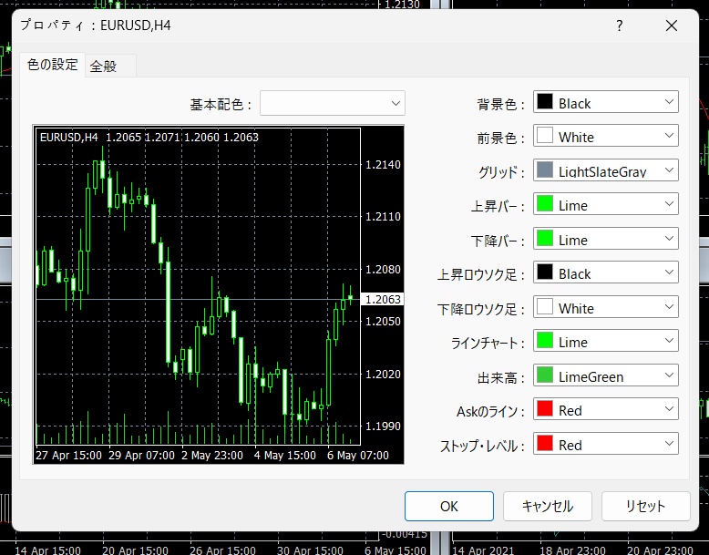Open the グリッド LightSlateGray dropdown
The width and height of the screenshot is (709, 555).
[670, 170]
